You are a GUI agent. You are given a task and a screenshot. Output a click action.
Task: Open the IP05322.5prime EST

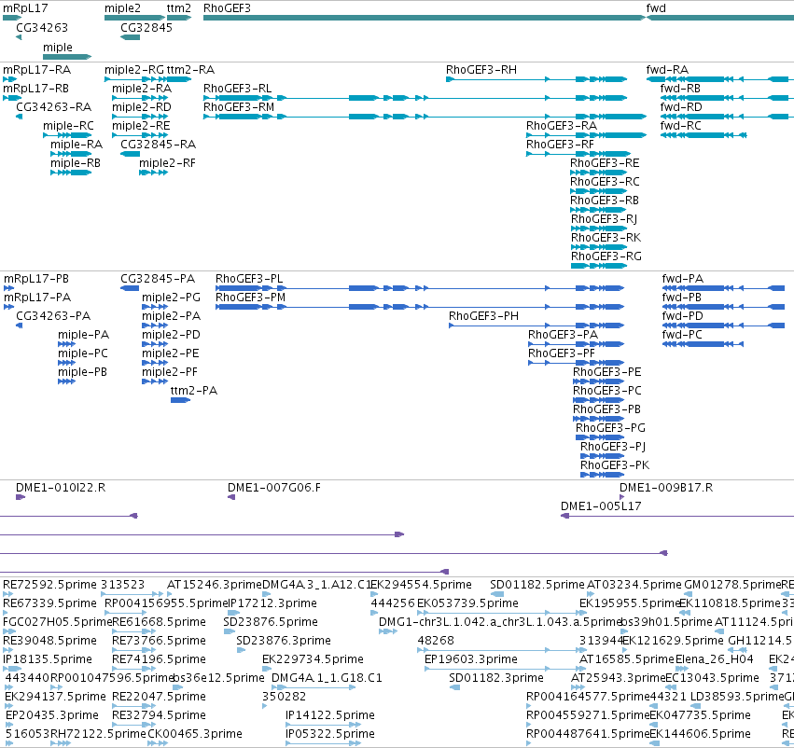pyautogui.click(x=323, y=743)
